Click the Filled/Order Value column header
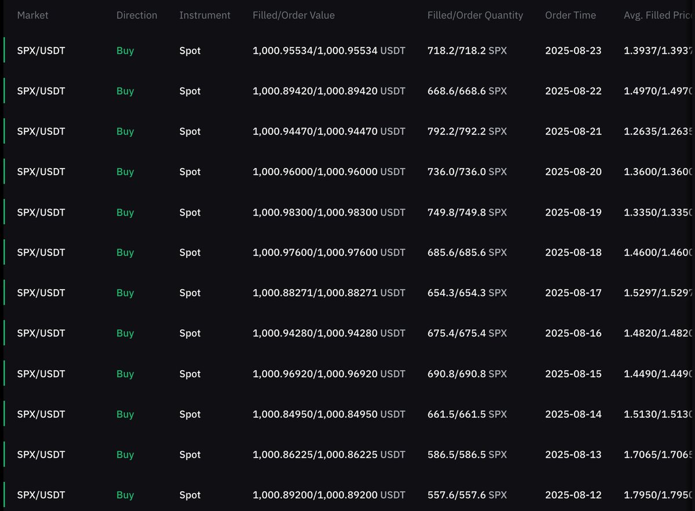The width and height of the screenshot is (695, 511). point(294,15)
